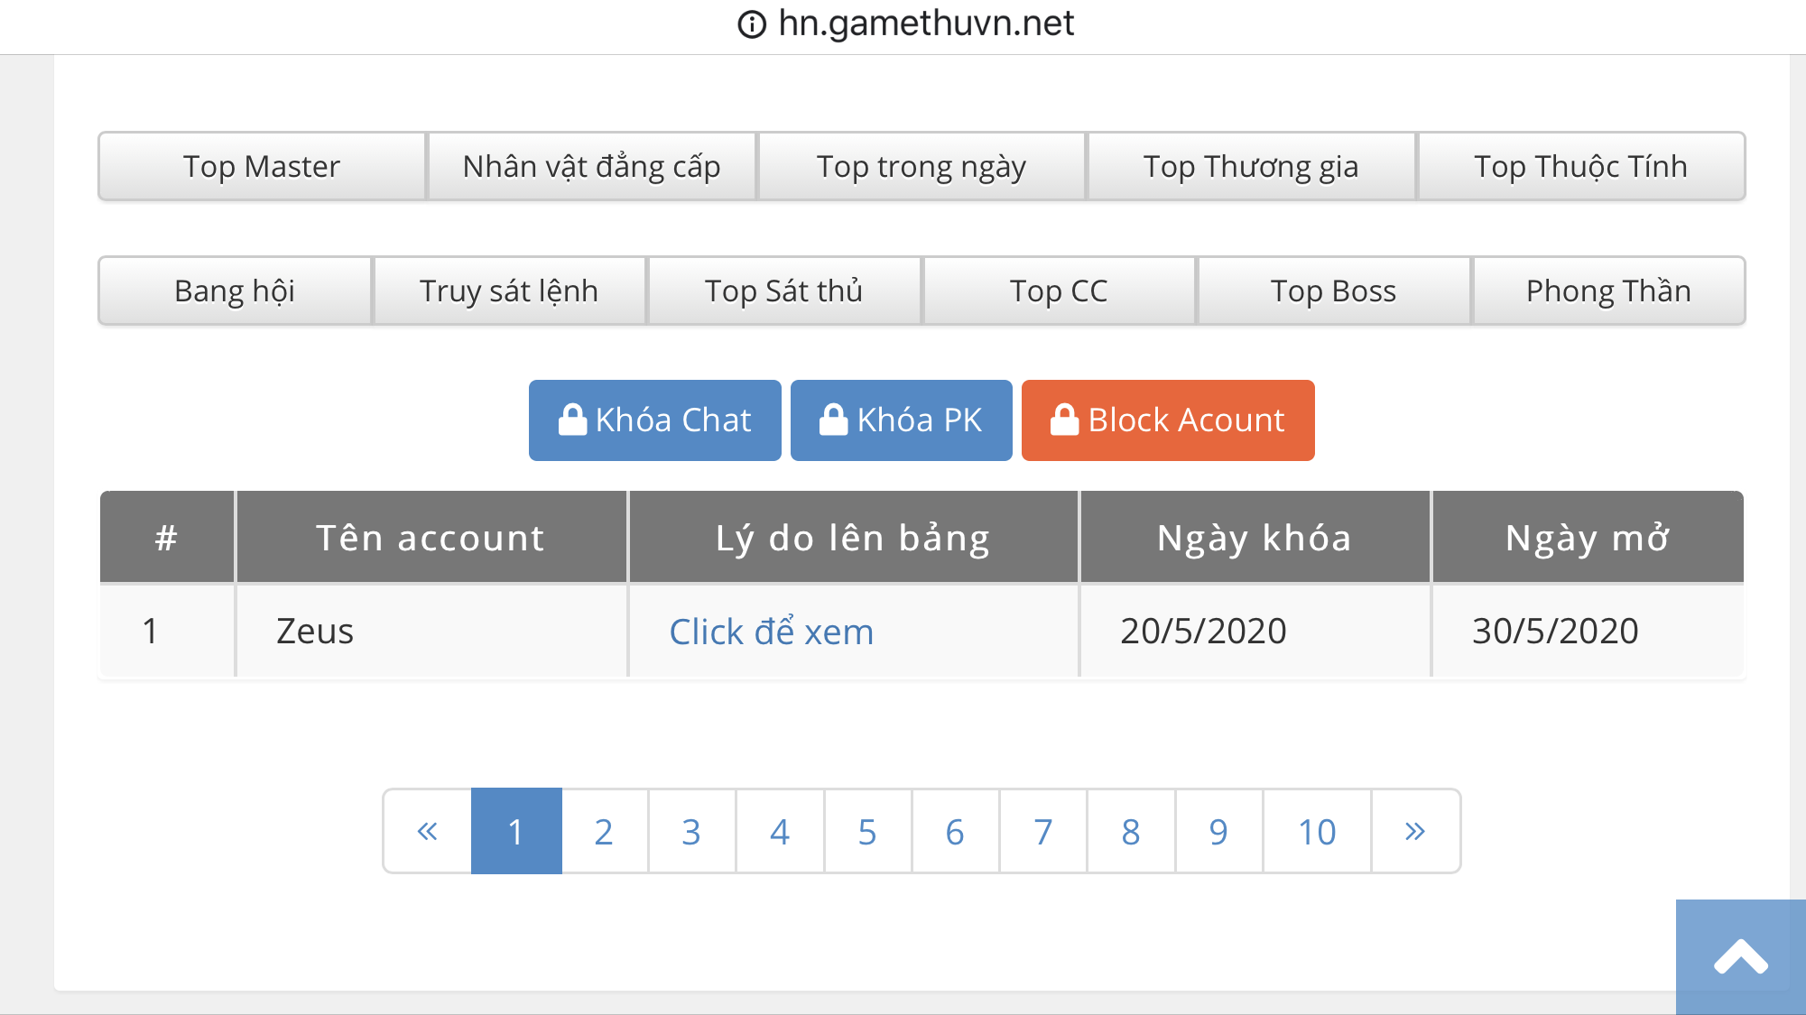The width and height of the screenshot is (1806, 1015).
Task: Go to next pages with » arrow
Action: coord(1414,831)
